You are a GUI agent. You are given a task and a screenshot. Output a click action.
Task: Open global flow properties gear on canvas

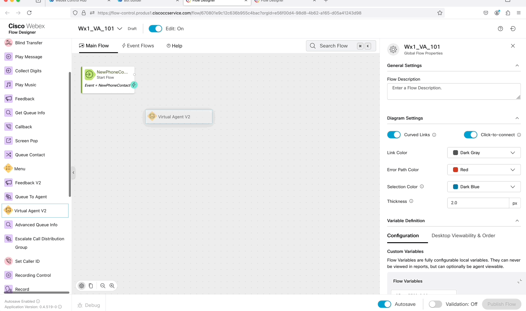click(x=82, y=286)
